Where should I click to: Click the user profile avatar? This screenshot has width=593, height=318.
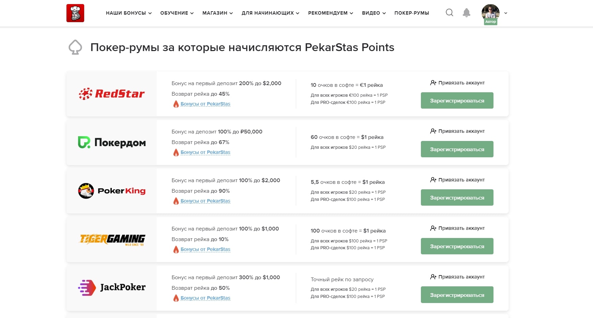click(x=490, y=13)
